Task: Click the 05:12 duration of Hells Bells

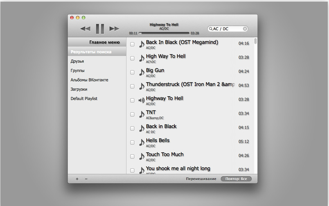Action: (243, 142)
